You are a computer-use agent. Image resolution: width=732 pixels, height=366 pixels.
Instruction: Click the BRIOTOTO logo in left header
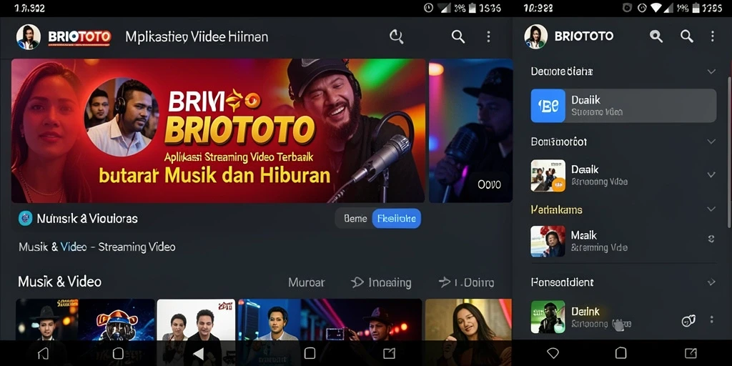click(x=79, y=37)
